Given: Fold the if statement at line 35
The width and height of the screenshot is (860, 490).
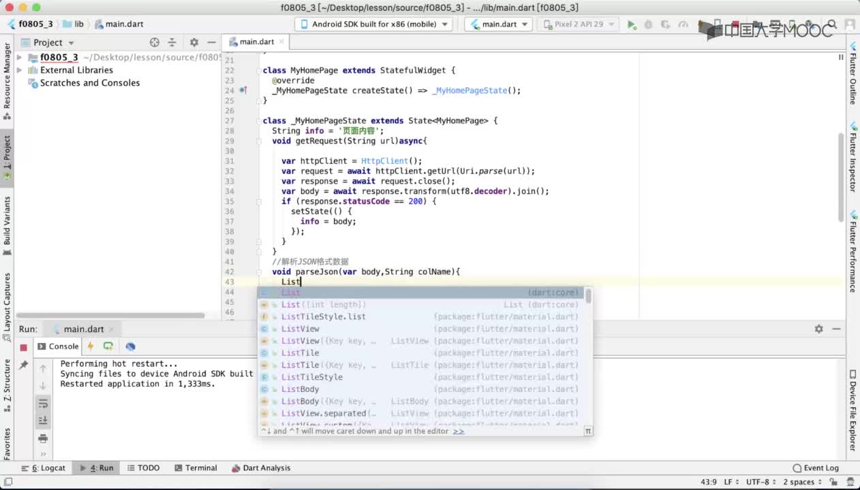Looking at the screenshot, I should pos(260,201).
